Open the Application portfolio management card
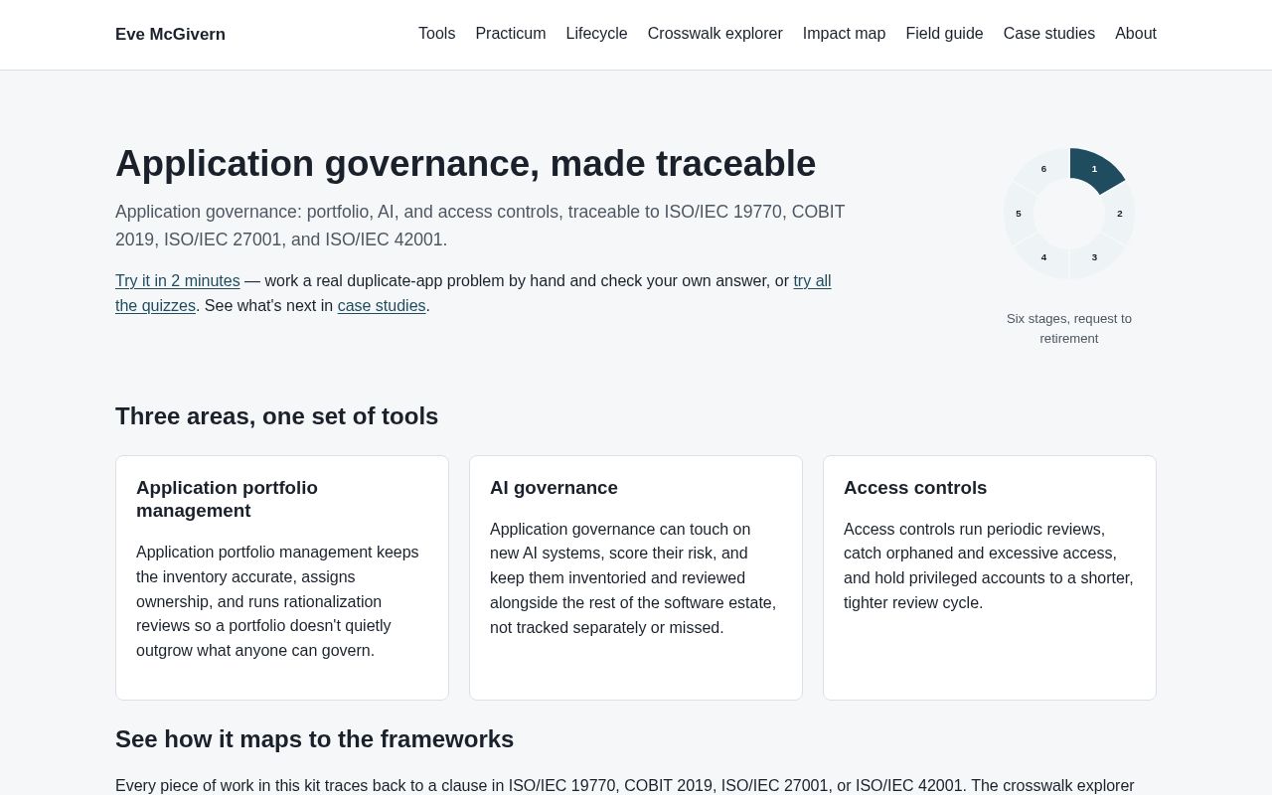This screenshot has height=795, width=1272. tap(282, 577)
